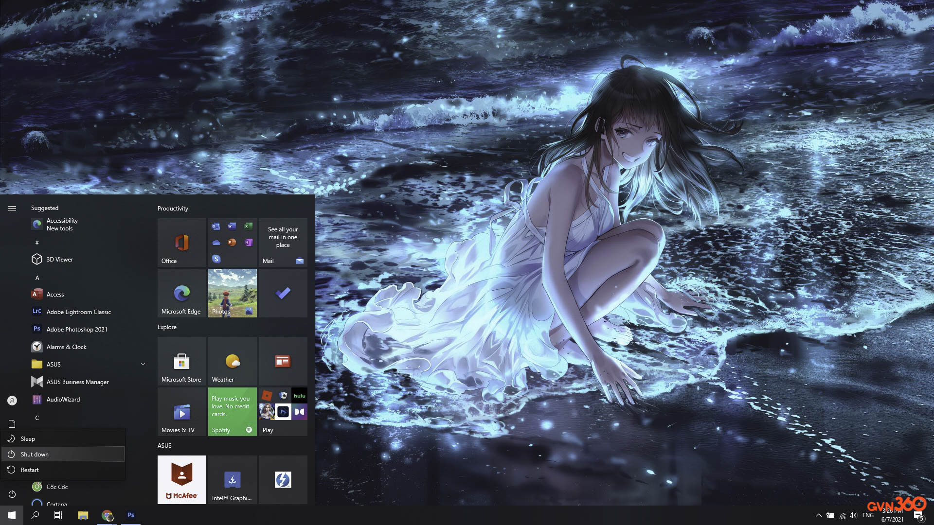Open the red News tile

(x=283, y=361)
